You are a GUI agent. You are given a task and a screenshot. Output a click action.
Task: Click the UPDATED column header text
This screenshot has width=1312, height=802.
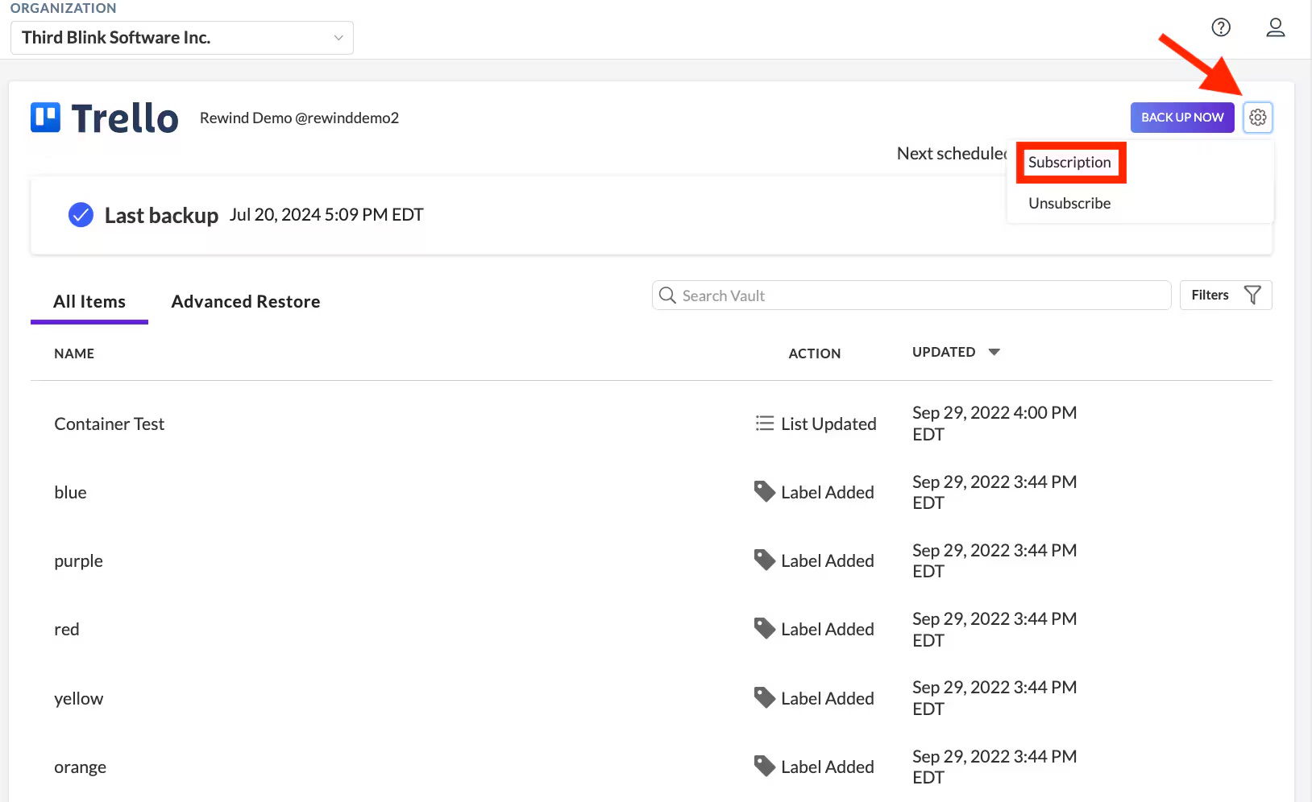(944, 352)
